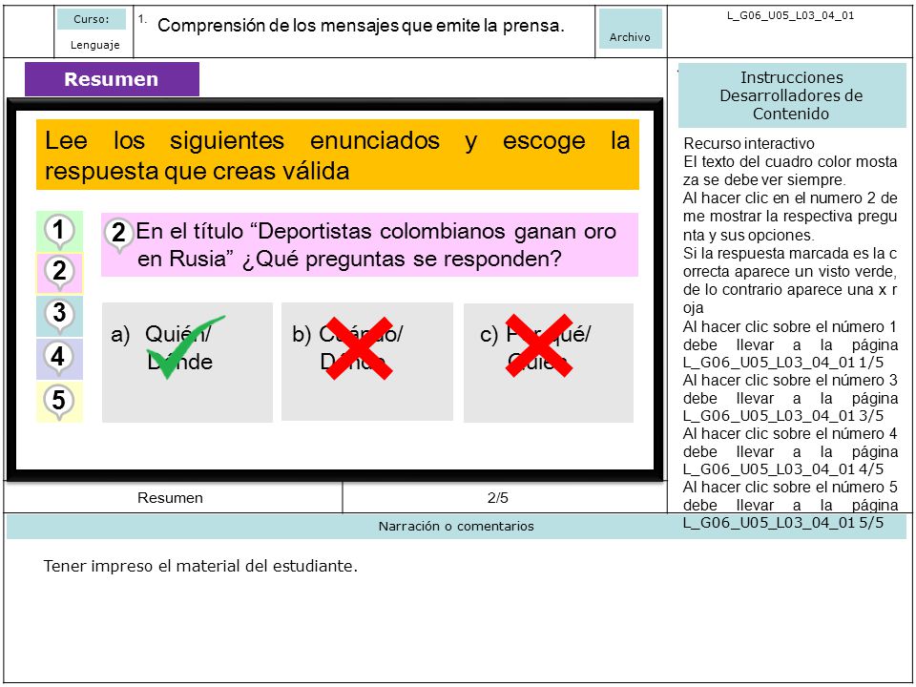Image resolution: width=916 pixels, height=687 pixels.
Task: Select the Lenguaje course value
Action: [x=94, y=45]
